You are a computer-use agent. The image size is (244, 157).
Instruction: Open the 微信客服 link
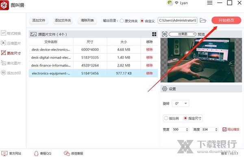point(77,153)
